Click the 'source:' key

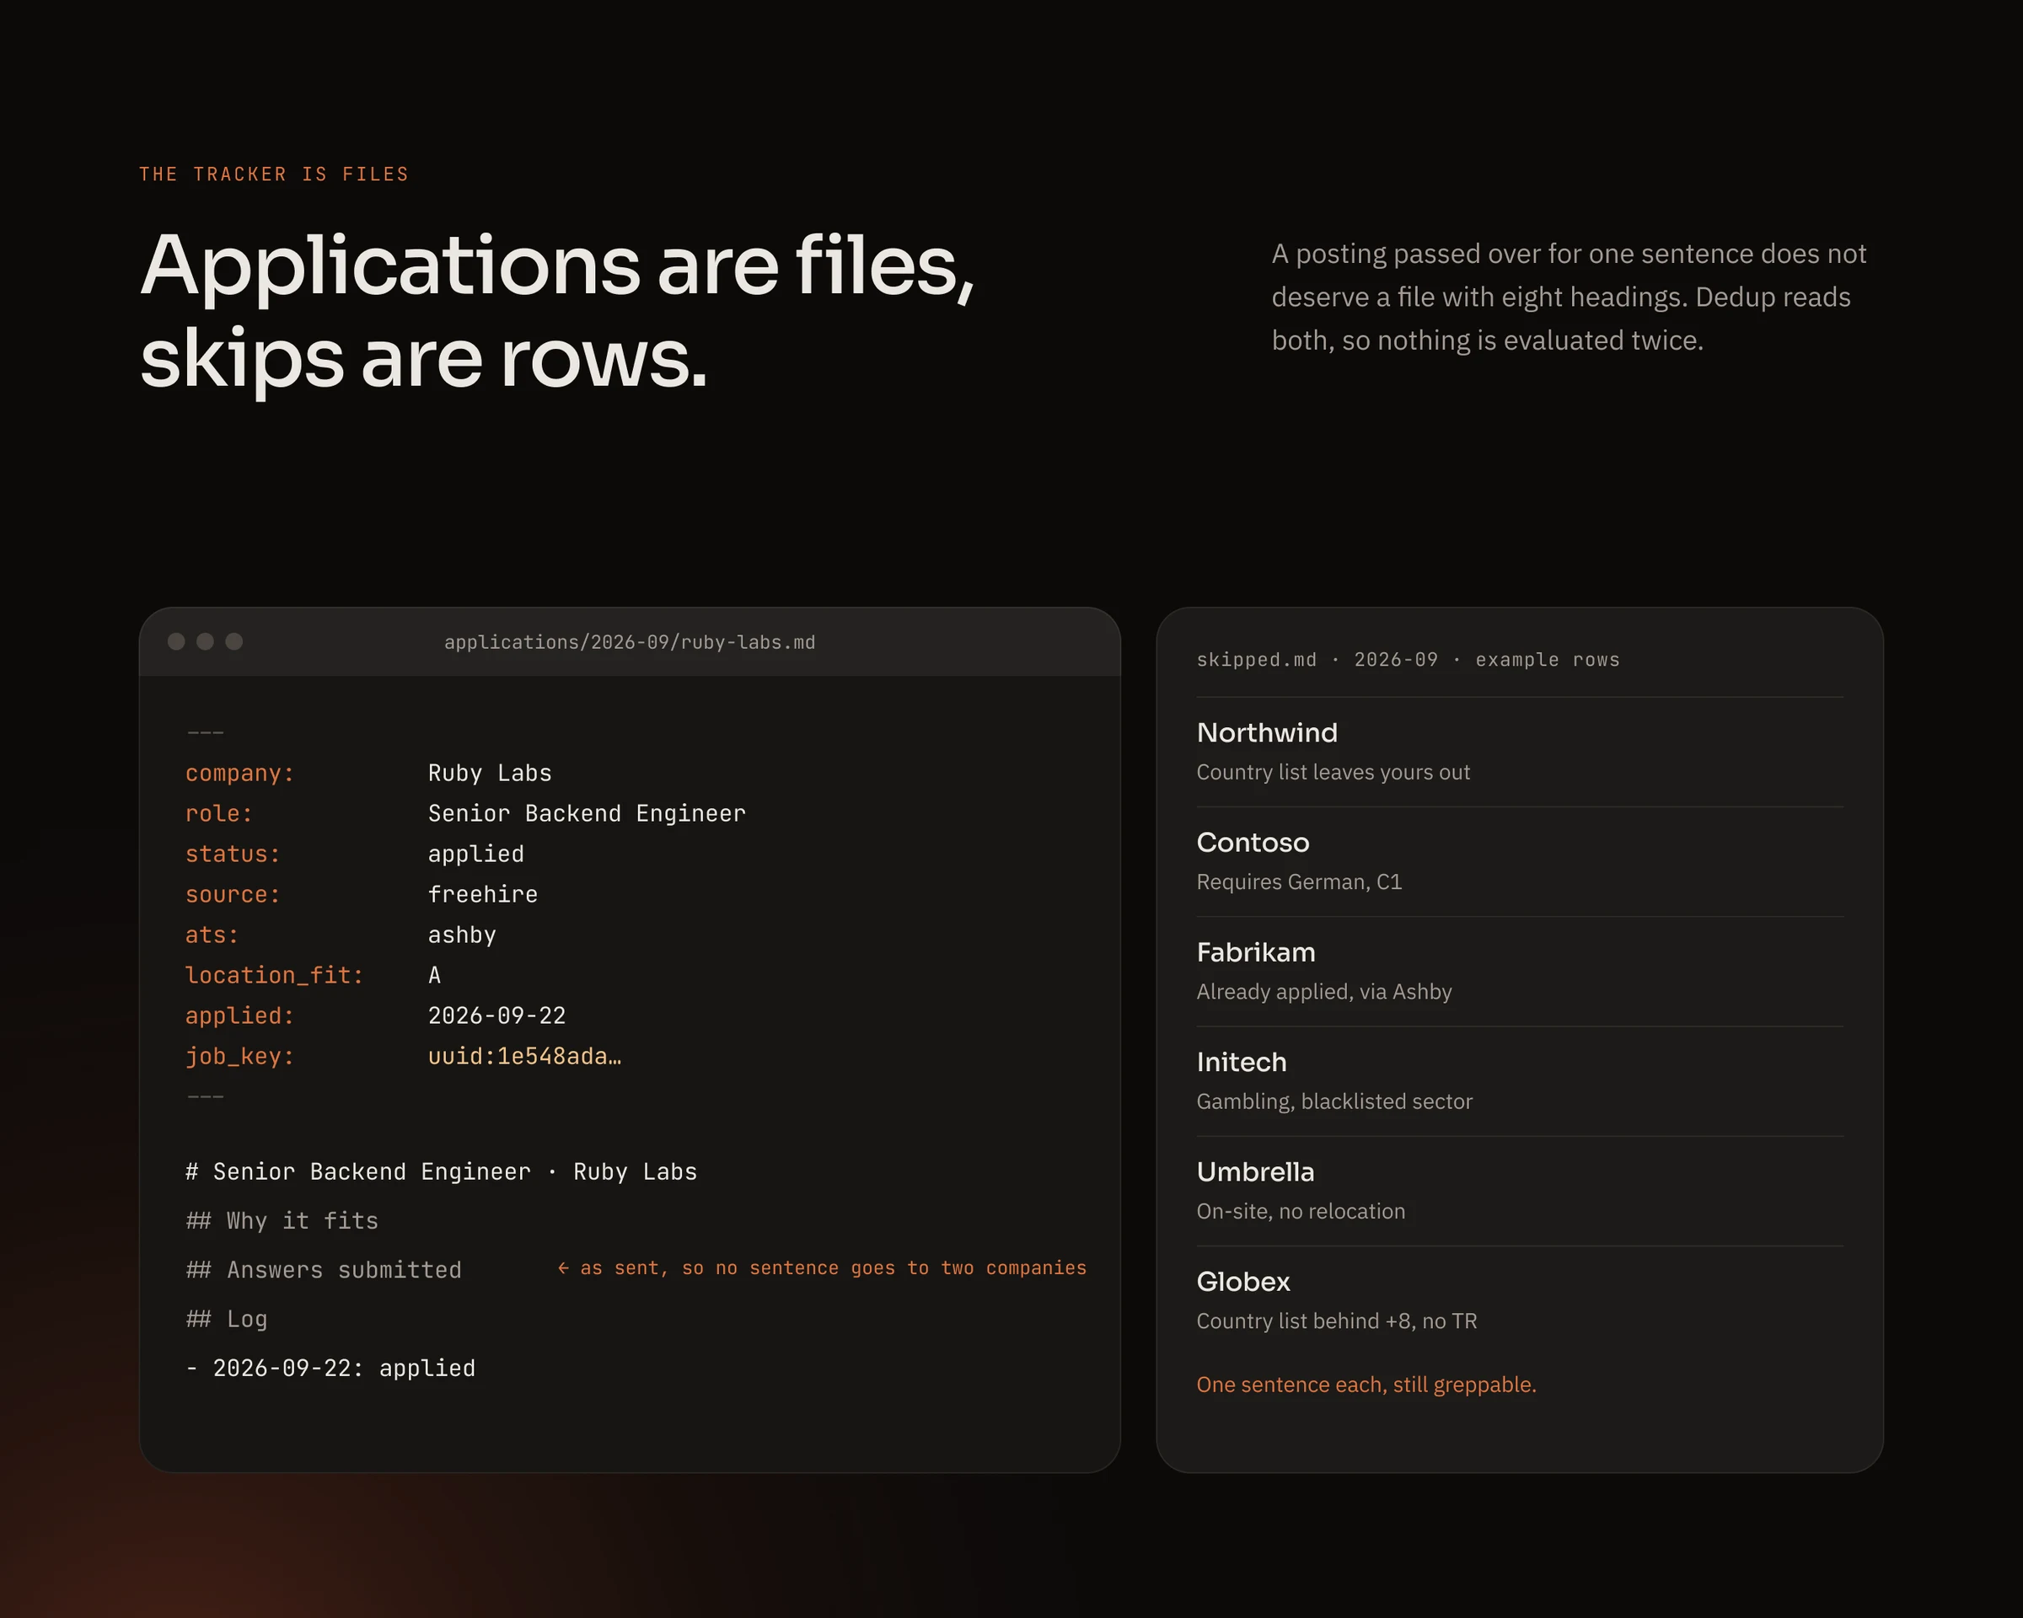pos(233,895)
